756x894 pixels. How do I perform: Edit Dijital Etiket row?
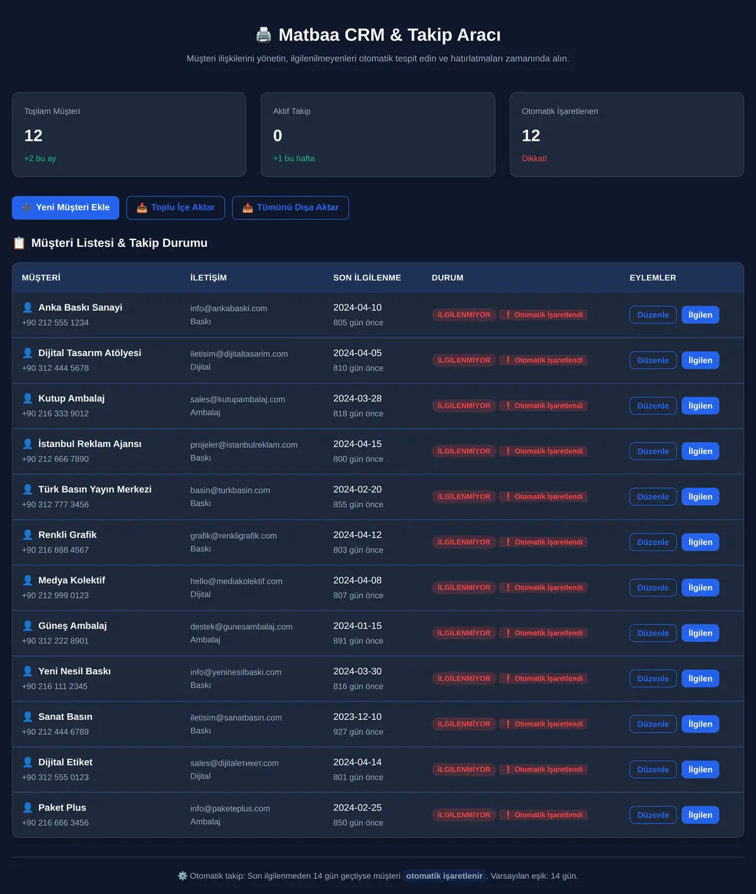click(653, 769)
